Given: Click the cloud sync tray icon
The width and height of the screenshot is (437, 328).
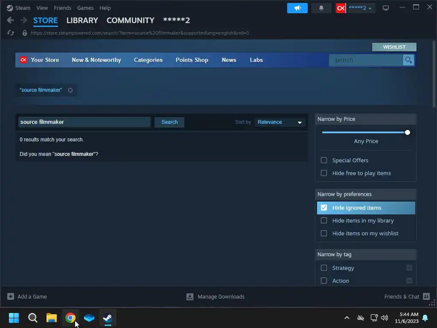Looking at the screenshot, I should pyautogui.click(x=361, y=318).
